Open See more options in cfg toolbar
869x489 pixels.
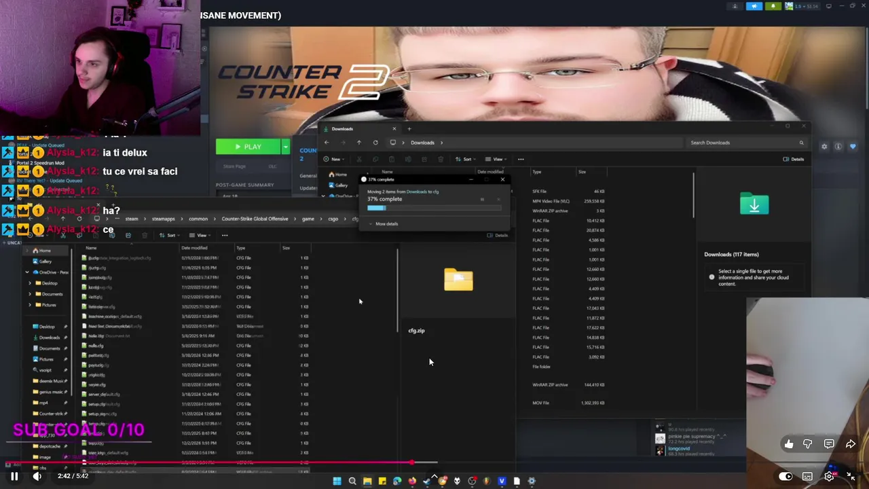[225, 235]
